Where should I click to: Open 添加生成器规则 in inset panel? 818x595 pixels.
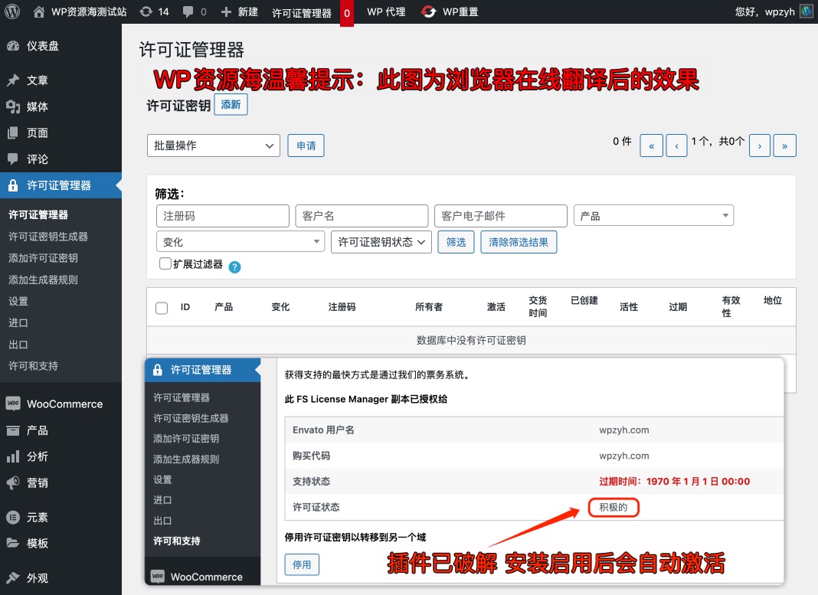pyautogui.click(x=186, y=459)
